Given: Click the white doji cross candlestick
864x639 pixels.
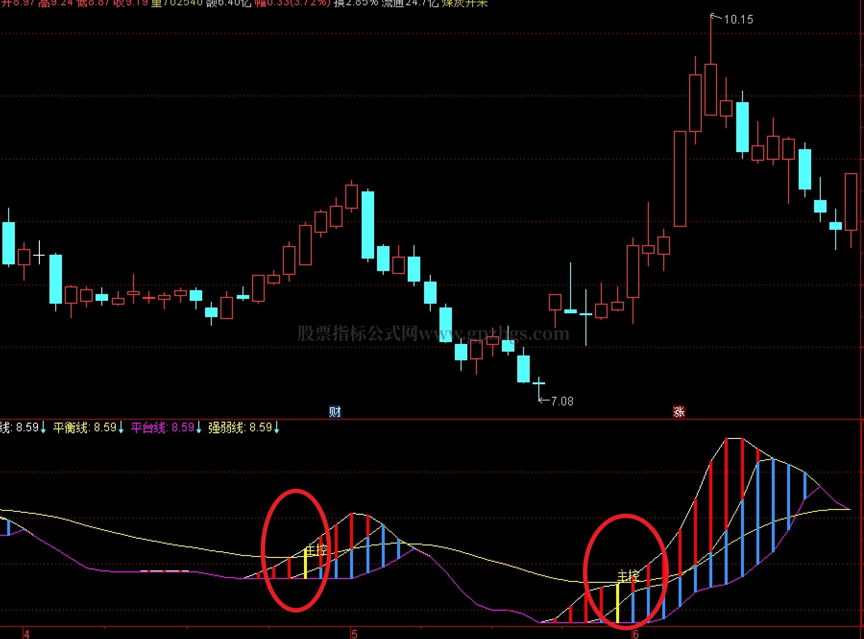Looking at the screenshot, I should pyautogui.click(x=39, y=252).
